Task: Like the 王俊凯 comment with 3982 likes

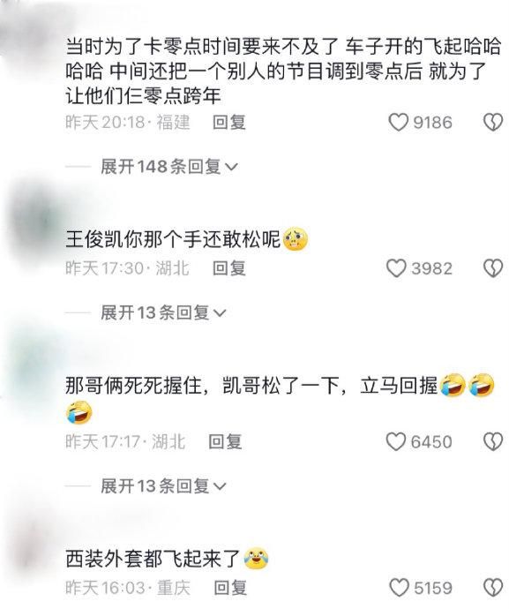Action: tap(396, 268)
